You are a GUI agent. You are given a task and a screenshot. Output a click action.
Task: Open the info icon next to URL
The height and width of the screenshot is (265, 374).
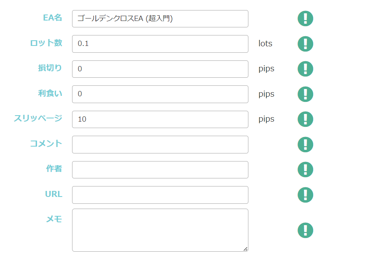click(x=305, y=195)
